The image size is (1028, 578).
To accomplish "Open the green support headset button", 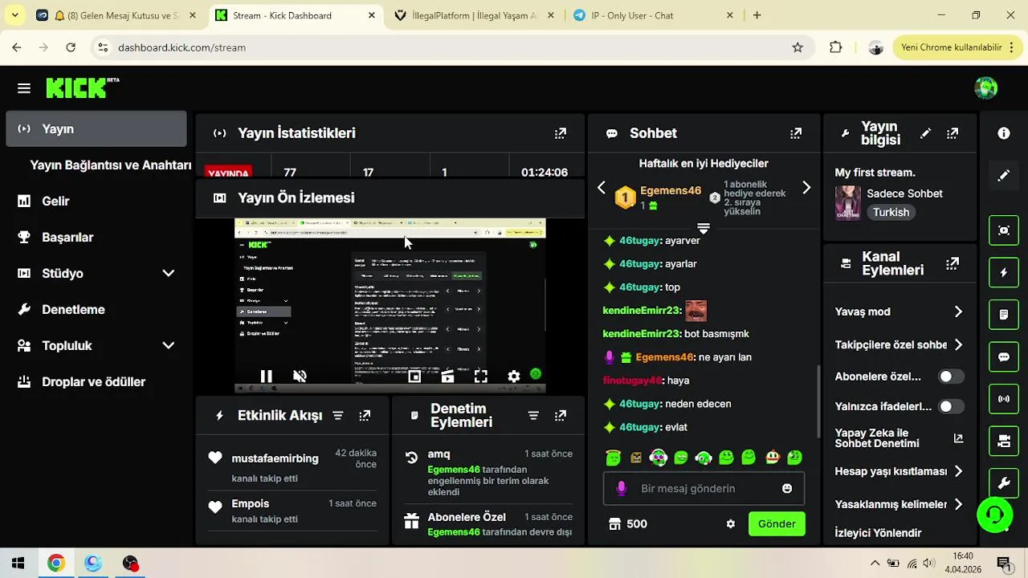I will 994,515.
